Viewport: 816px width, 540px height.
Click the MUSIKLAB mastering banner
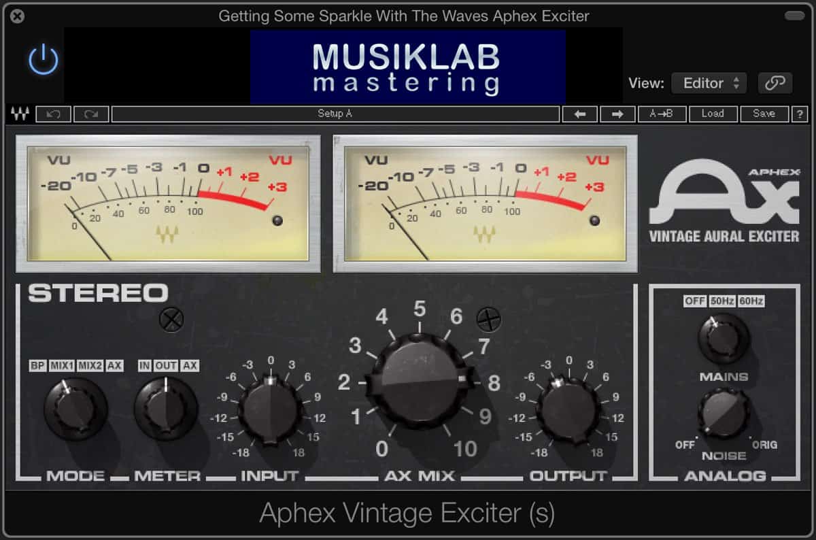[x=407, y=67]
